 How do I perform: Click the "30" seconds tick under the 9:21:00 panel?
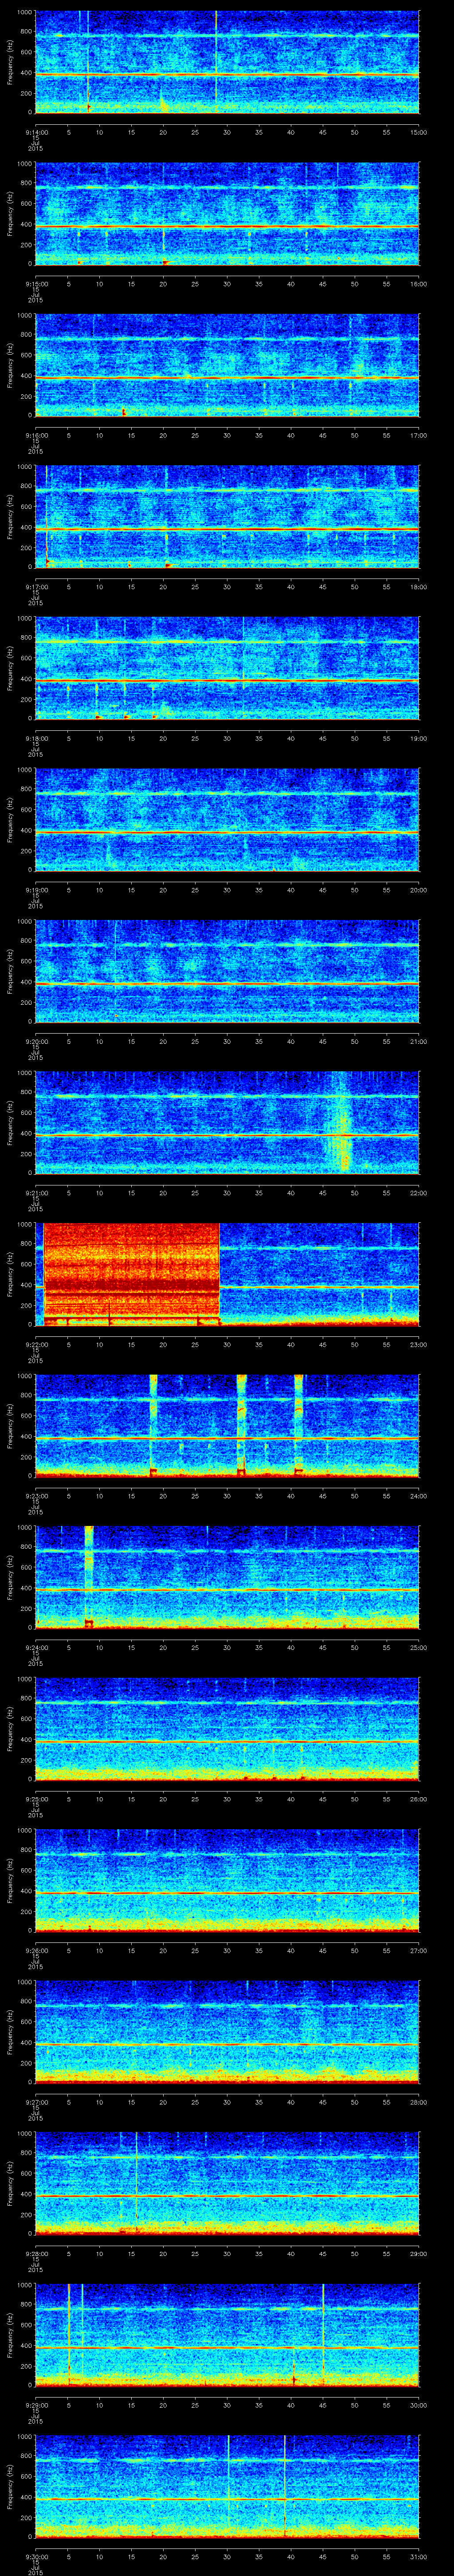[227, 1192]
